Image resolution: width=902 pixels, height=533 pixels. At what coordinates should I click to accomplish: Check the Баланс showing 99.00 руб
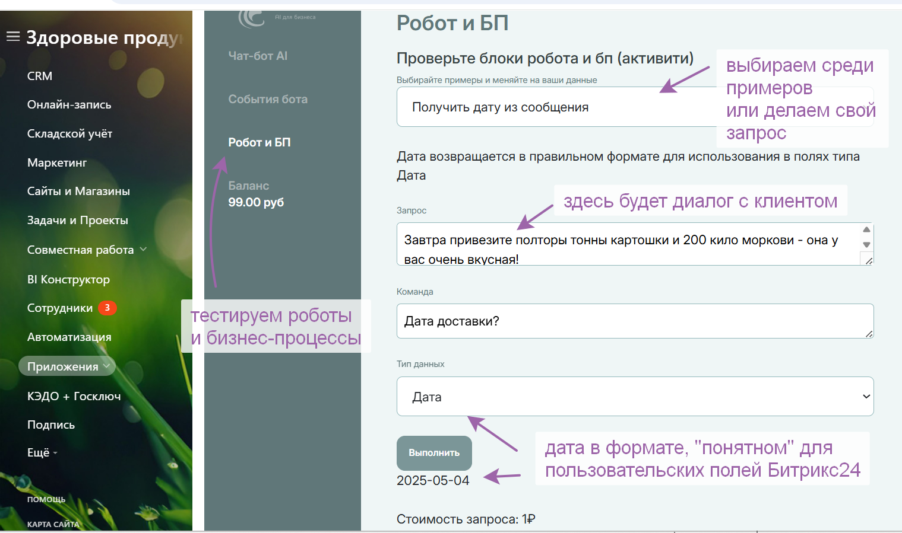coord(257,193)
